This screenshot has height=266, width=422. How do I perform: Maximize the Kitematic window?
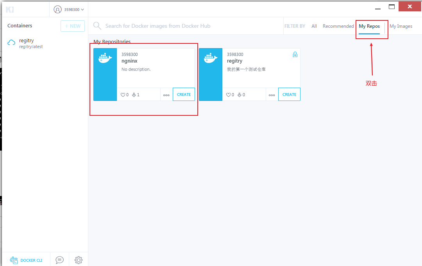[392, 7]
